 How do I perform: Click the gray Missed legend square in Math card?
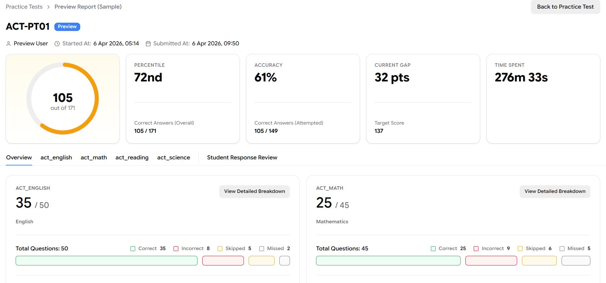pyautogui.click(x=562, y=249)
